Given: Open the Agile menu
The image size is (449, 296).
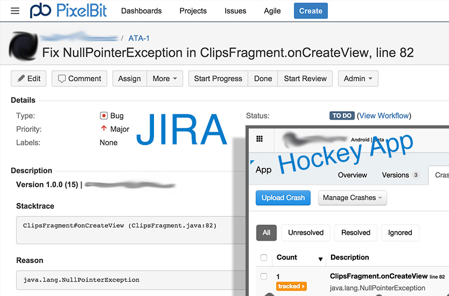Looking at the screenshot, I should (x=272, y=11).
